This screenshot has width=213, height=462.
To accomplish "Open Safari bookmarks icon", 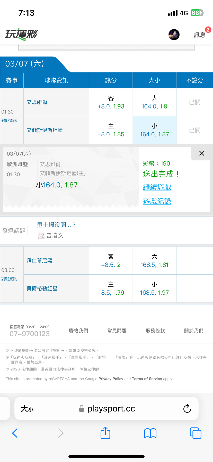I will pos(150,433).
